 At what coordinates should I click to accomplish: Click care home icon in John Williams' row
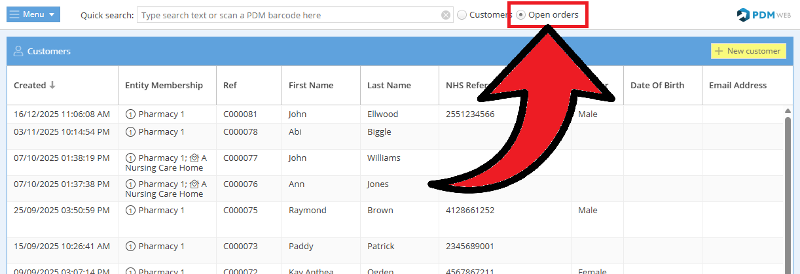pyautogui.click(x=194, y=158)
